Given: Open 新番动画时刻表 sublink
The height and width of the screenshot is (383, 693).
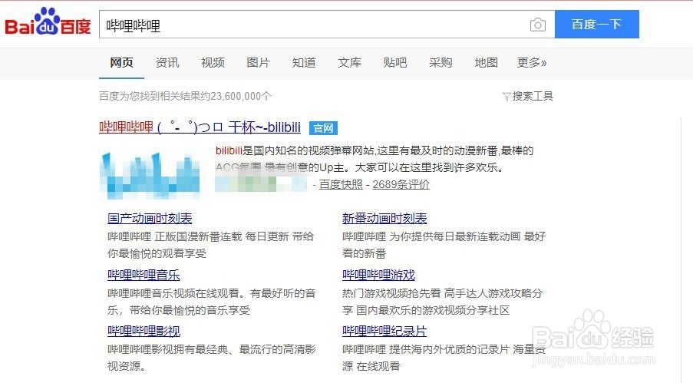Looking at the screenshot, I should tap(384, 218).
